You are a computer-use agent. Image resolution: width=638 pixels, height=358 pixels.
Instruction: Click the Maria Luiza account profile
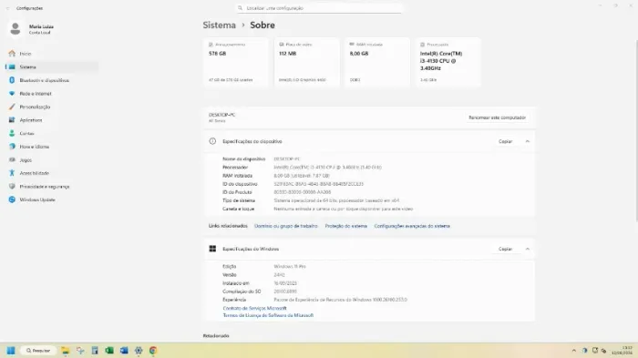tap(32, 29)
